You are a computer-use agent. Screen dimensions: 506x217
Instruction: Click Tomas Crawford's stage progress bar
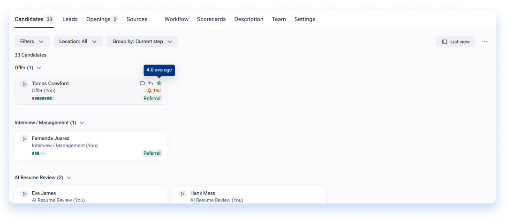tap(43, 98)
